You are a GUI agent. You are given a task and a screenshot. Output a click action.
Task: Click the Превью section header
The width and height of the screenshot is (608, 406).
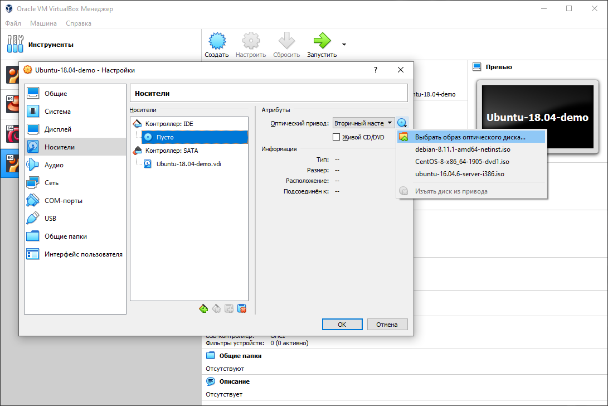coord(499,67)
